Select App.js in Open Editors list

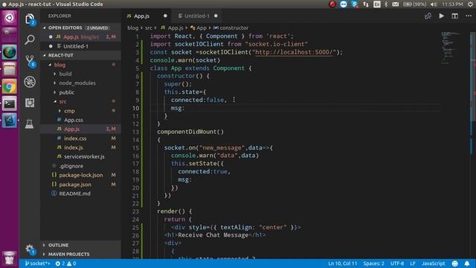pos(80,36)
